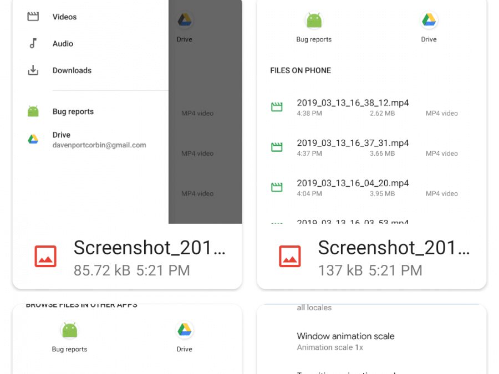Viewport: 499px width, 374px height.
Task: Click red image icon of 85.72 kB screenshot
Action: [45, 257]
